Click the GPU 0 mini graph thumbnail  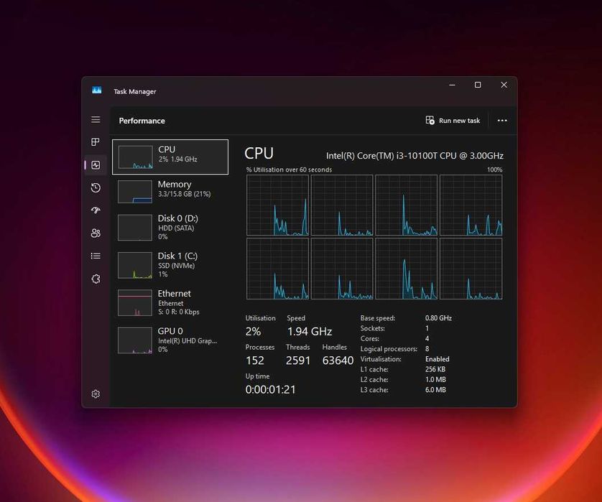(135, 340)
